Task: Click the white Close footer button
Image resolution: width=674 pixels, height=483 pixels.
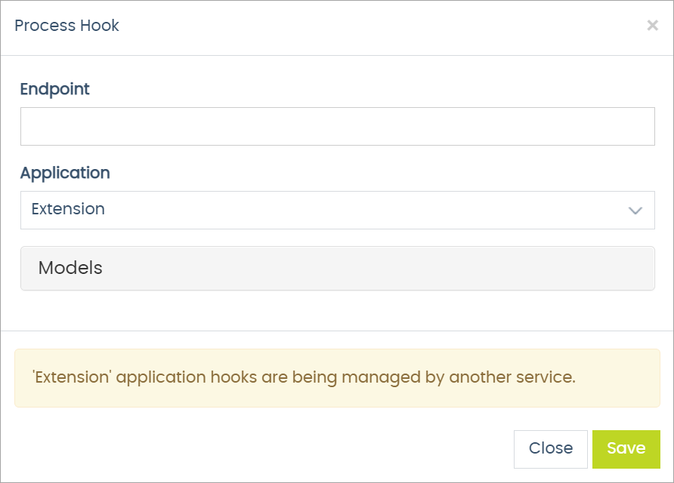Action: point(550,448)
